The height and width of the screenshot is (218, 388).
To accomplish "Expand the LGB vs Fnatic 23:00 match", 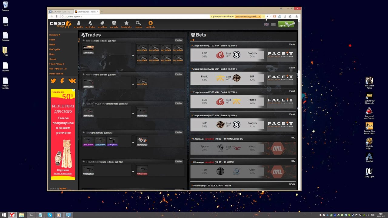I will [x=192, y=92].
